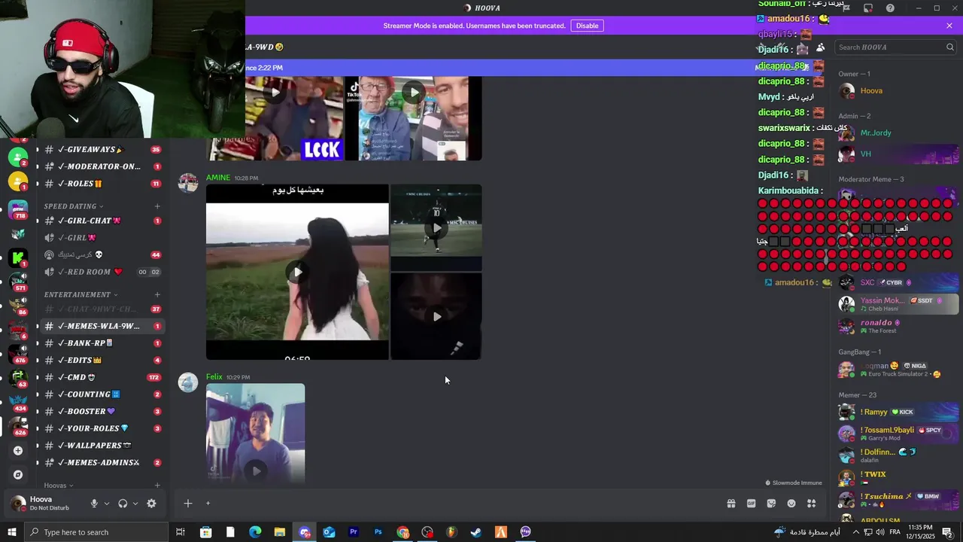Click the plus attachment button in message bar

[188, 504]
